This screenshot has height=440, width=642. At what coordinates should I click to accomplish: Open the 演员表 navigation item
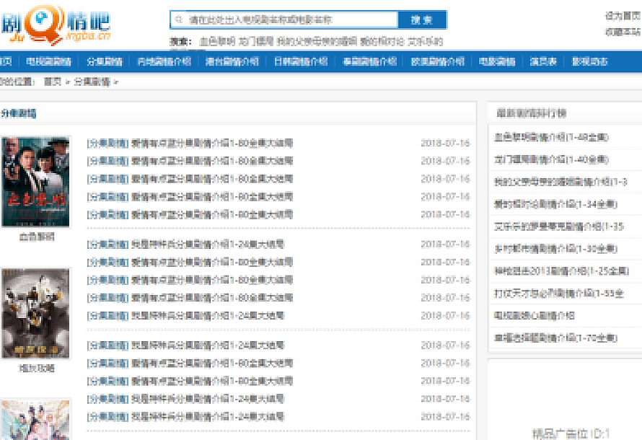542,61
